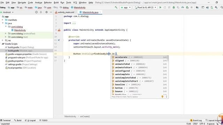Screen dimensions: 223x125
Task: Click the Search Everywhere magnifier icon
Action: point(222,7)
